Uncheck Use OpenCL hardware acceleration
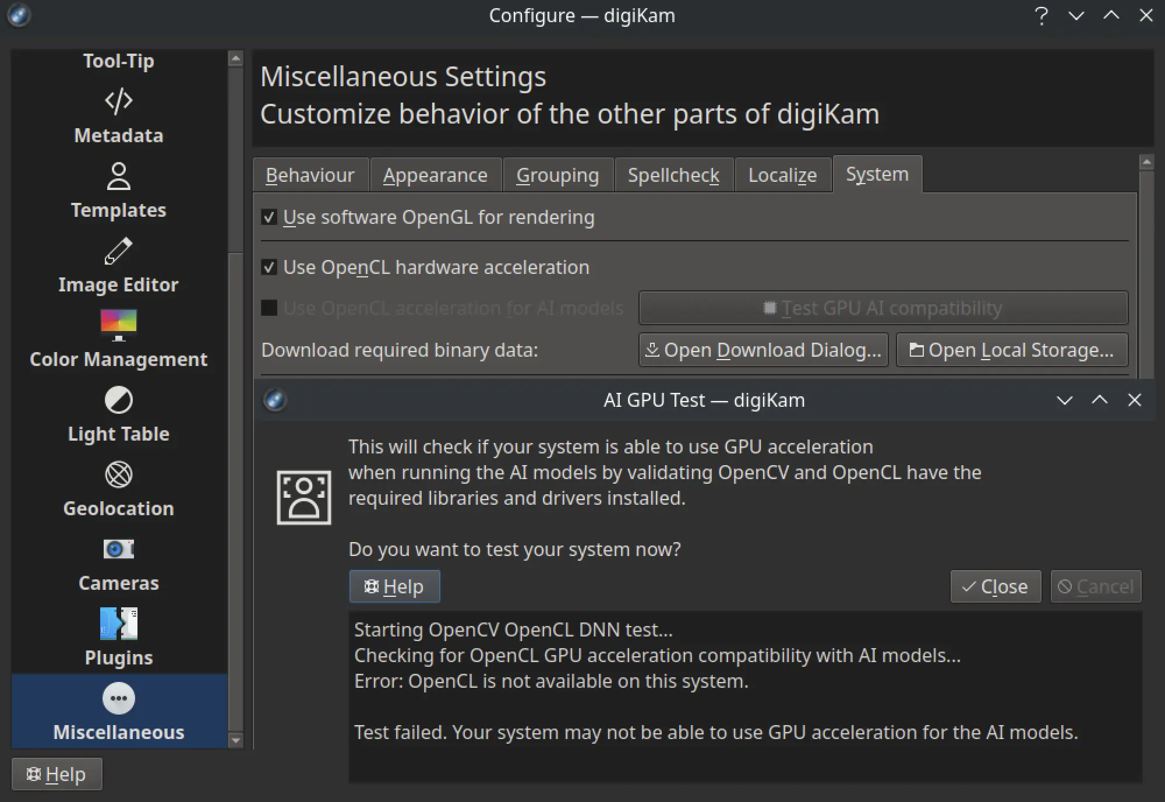Screen dimensions: 1165x802 click(269, 267)
